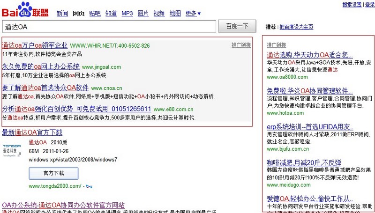
Task: Click the www.meidugo.com URL
Action: click(x=289, y=185)
